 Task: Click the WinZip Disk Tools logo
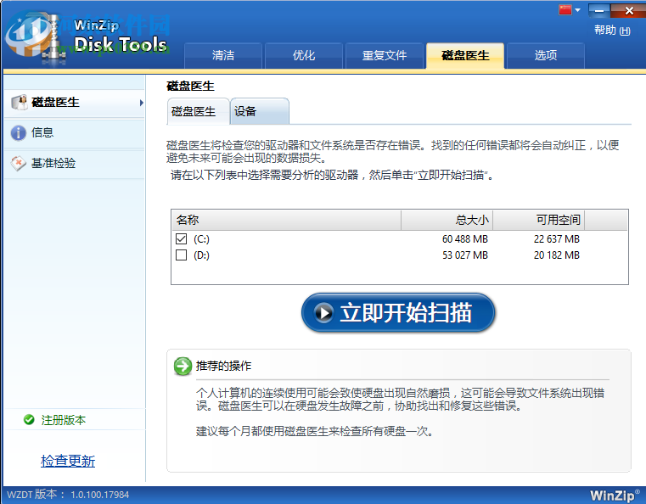tap(87, 36)
